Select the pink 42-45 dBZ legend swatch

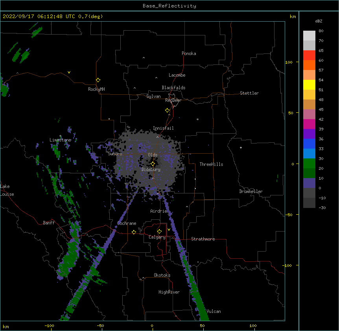click(x=309, y=114)
